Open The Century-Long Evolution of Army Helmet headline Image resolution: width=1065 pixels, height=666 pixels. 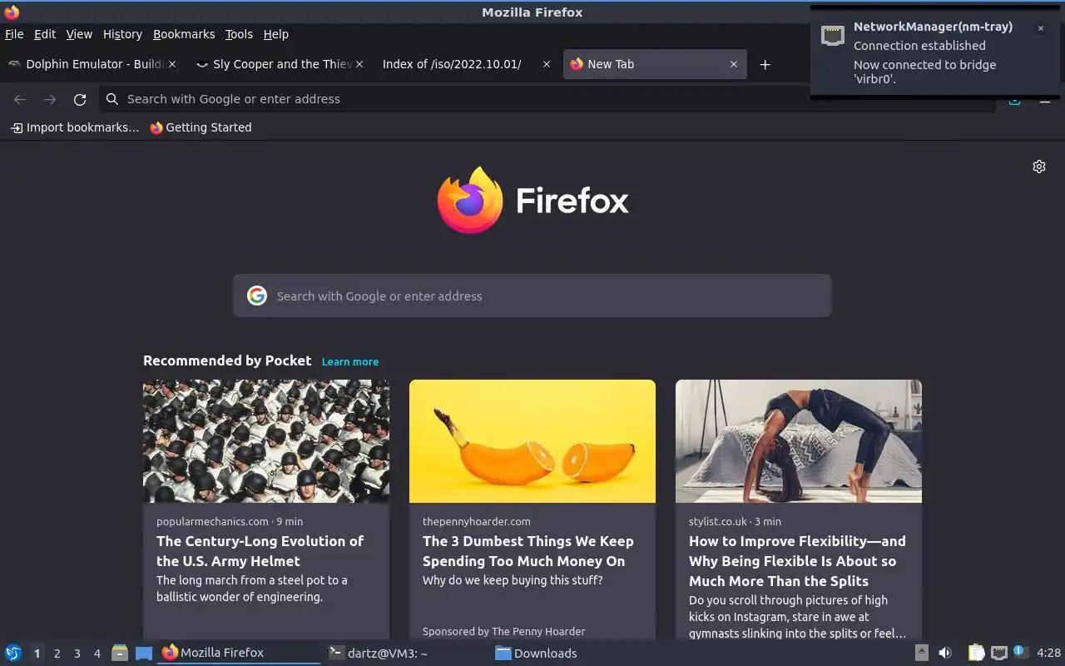(260, 551)
